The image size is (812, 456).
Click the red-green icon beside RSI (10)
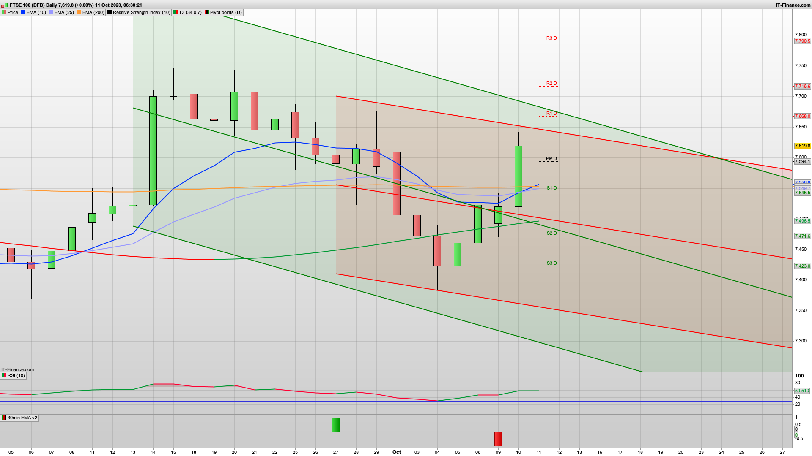4,376
